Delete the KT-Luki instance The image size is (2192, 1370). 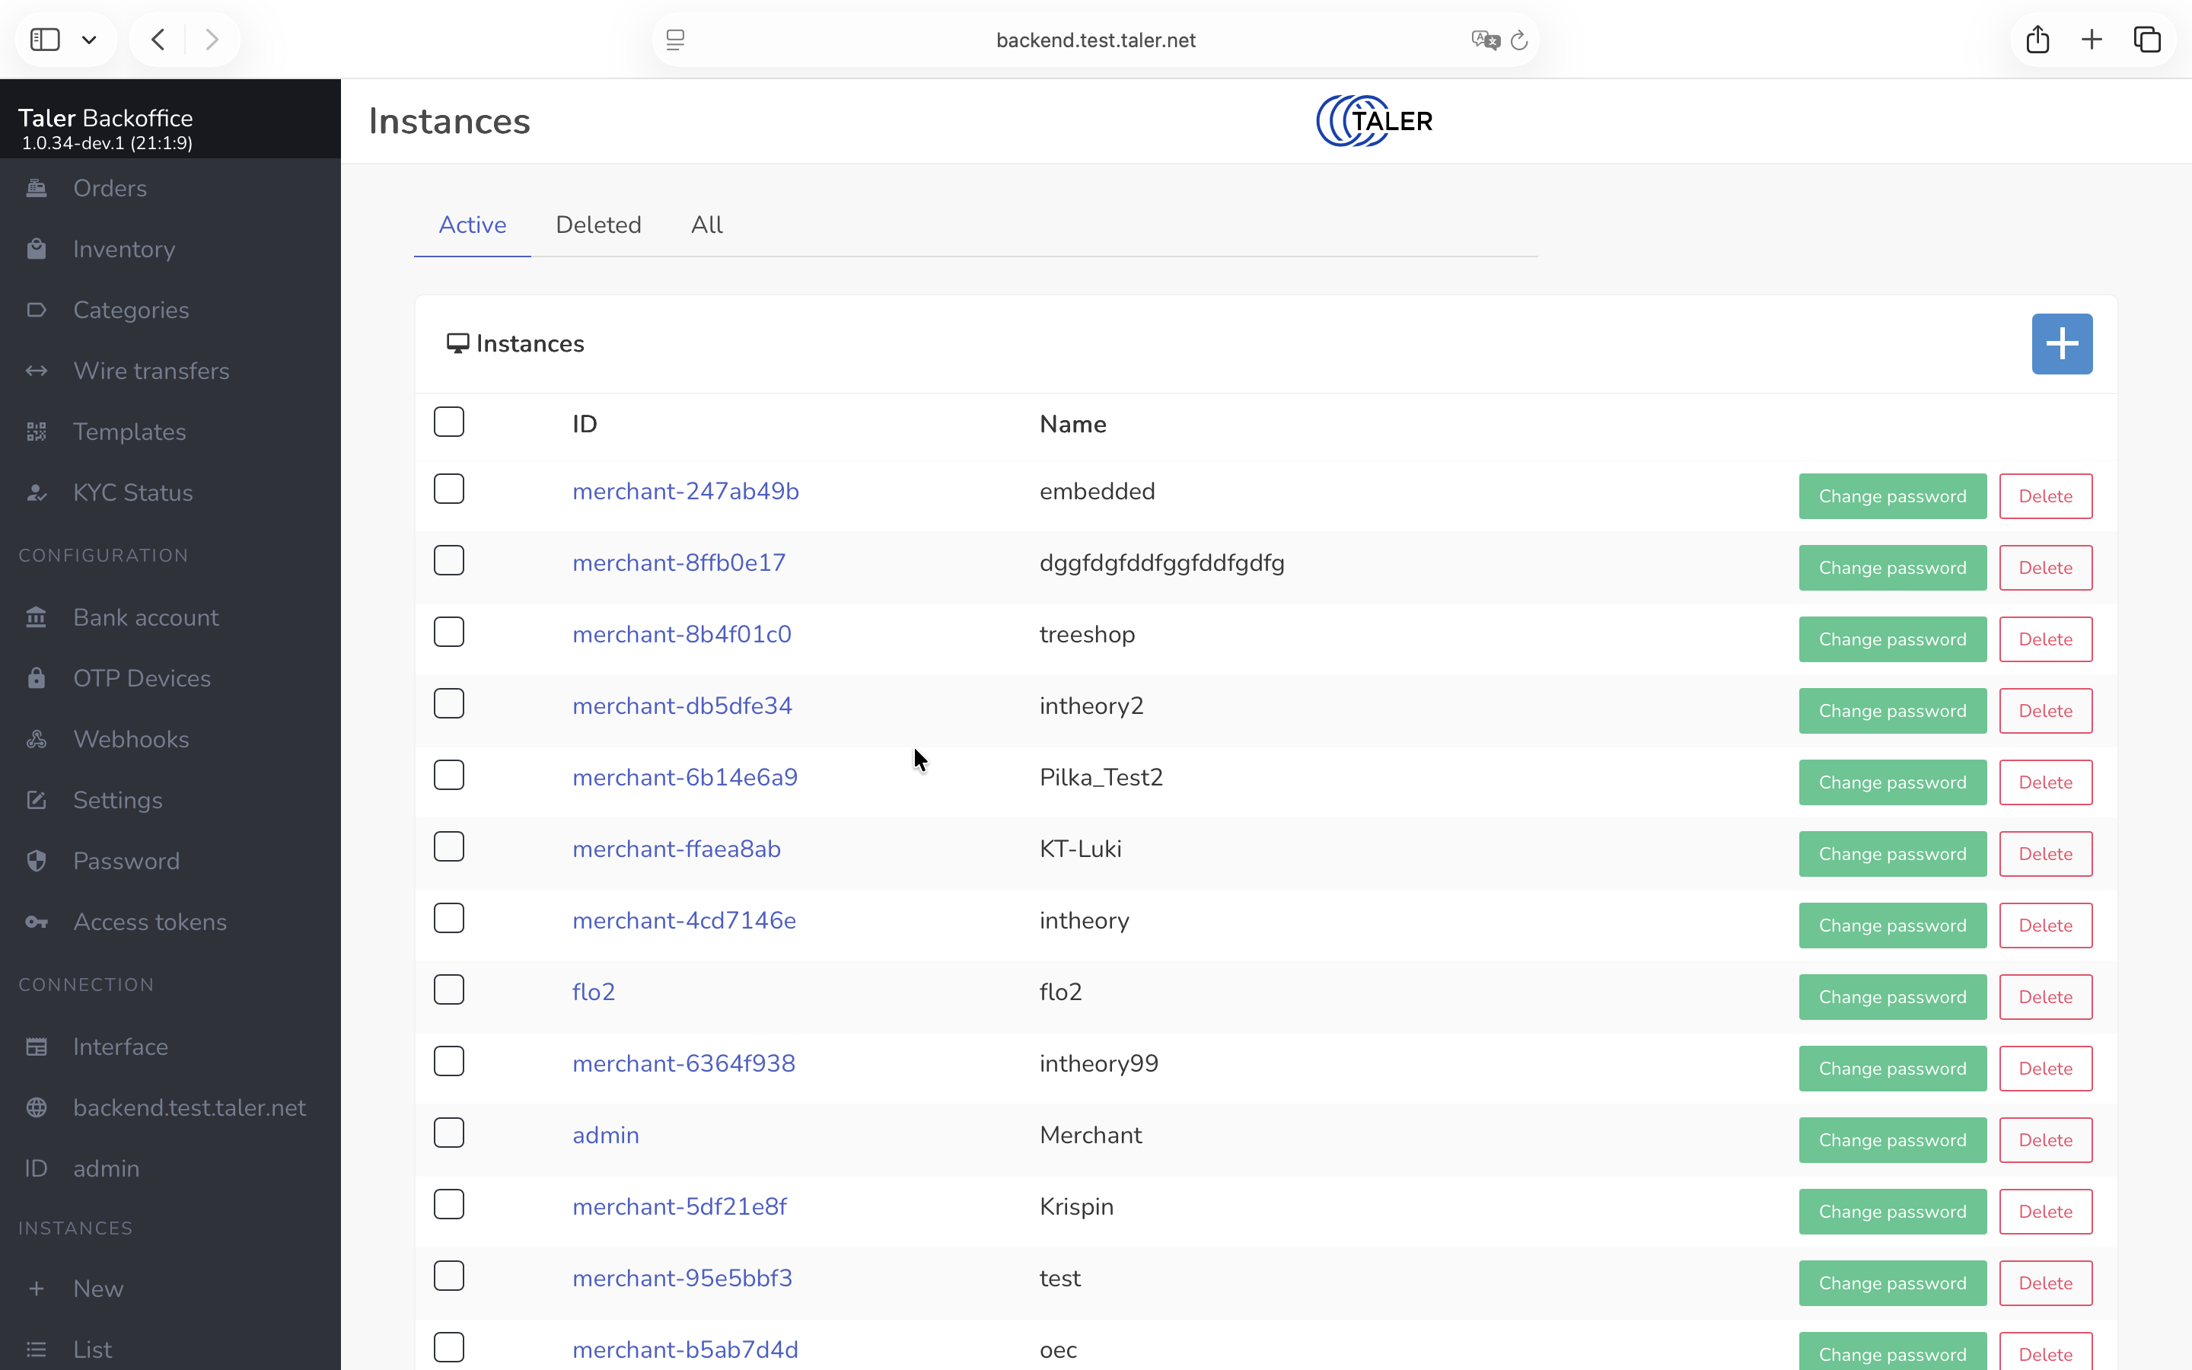pyautogui.click(x=2044, y=853)
